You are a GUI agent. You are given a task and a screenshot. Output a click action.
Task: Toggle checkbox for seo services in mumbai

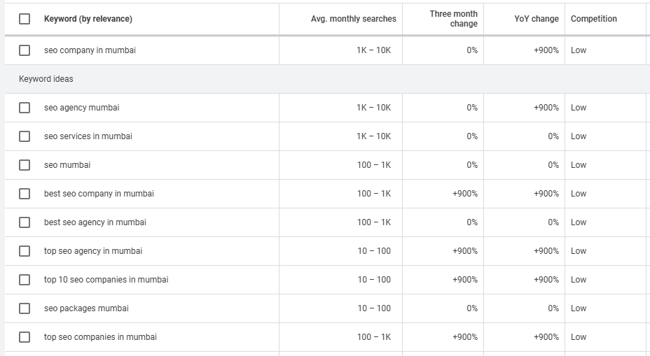coord(25,136)
